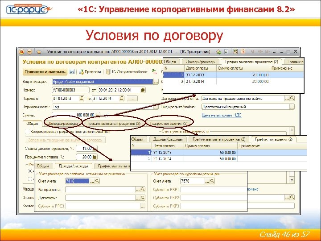
Task: Click round back-arrow icon in title bar
Action: 30,52
